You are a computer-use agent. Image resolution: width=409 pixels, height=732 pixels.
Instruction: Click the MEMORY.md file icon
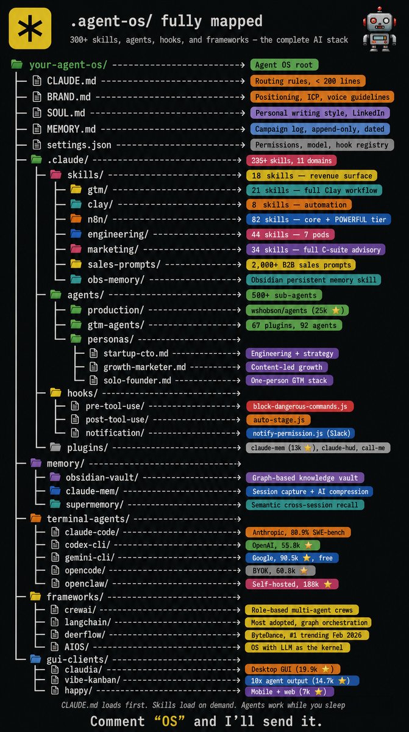[37, 129]
